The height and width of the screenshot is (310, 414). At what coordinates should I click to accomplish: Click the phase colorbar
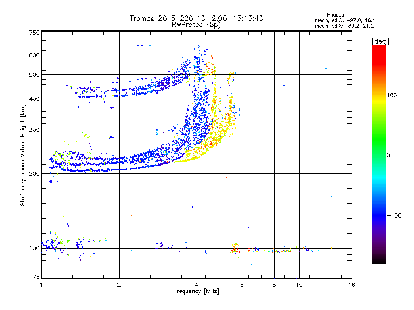coord(379,154)
